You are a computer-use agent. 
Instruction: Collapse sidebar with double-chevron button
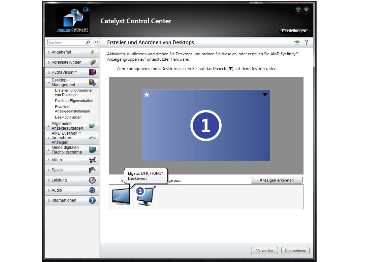[96, 42]
